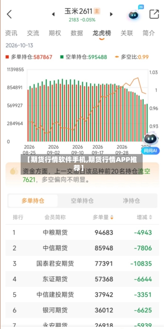Select the 多单持仓 segment
This screenshot has height=329, width=164.
[33, 201]
